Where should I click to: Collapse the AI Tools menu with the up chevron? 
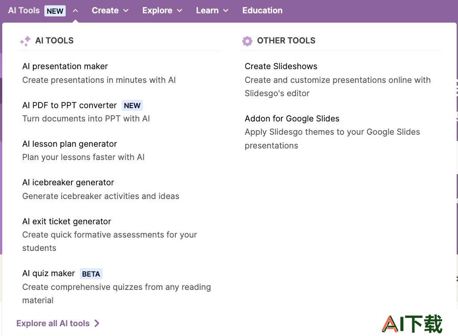(x=75, y=11)
